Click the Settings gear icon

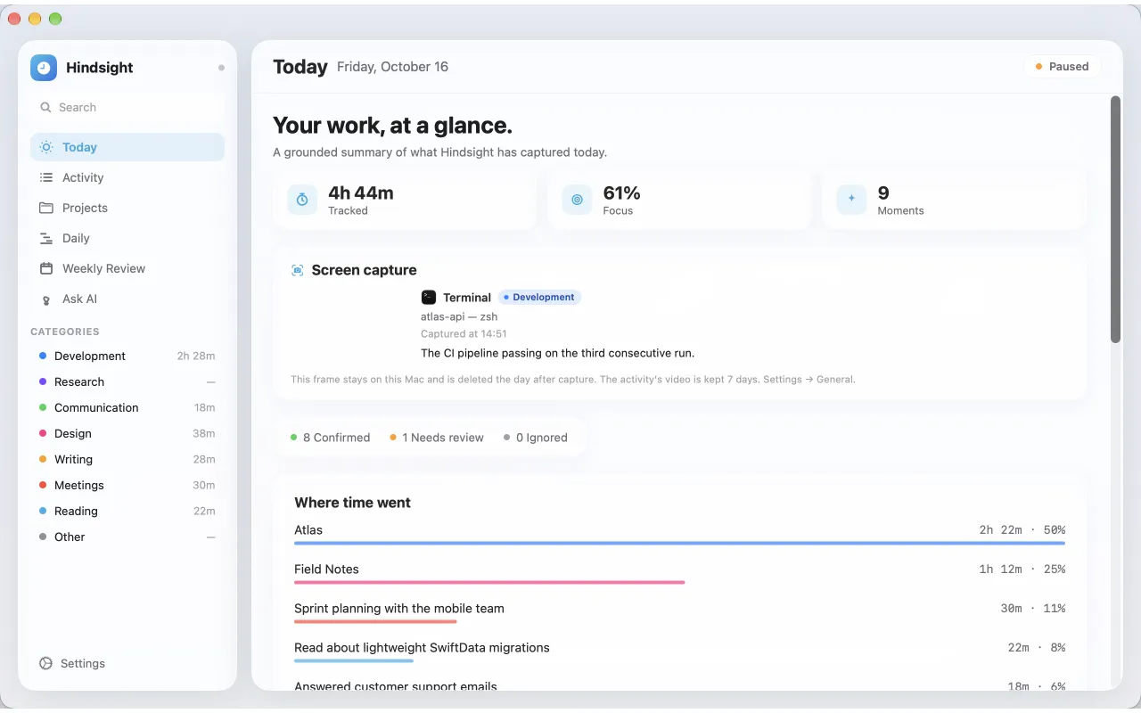[46, 663]
